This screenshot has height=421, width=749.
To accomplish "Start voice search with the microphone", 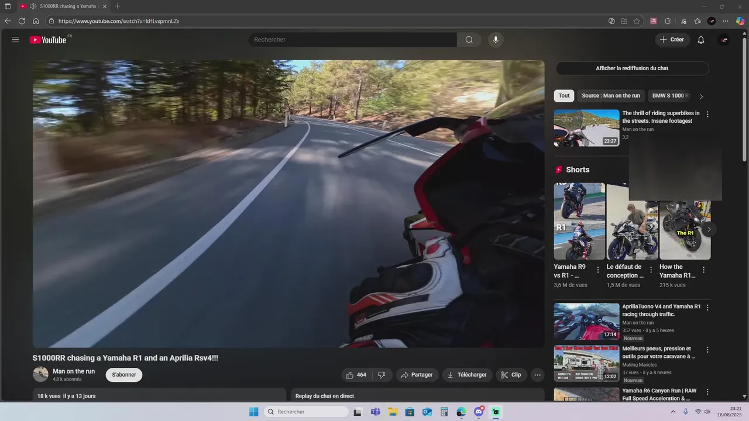I will click(496, 40).
